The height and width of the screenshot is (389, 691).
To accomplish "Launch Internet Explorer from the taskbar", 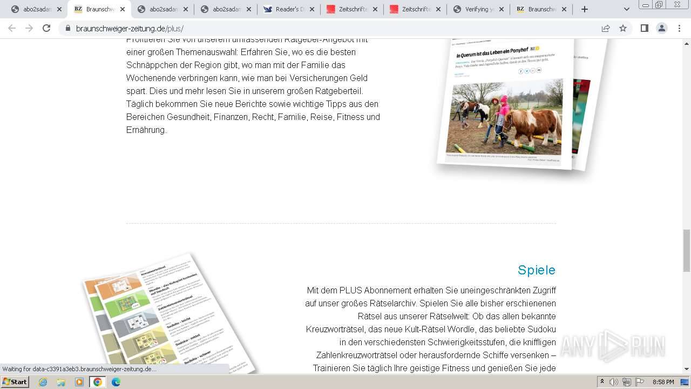I will (43, 382).
